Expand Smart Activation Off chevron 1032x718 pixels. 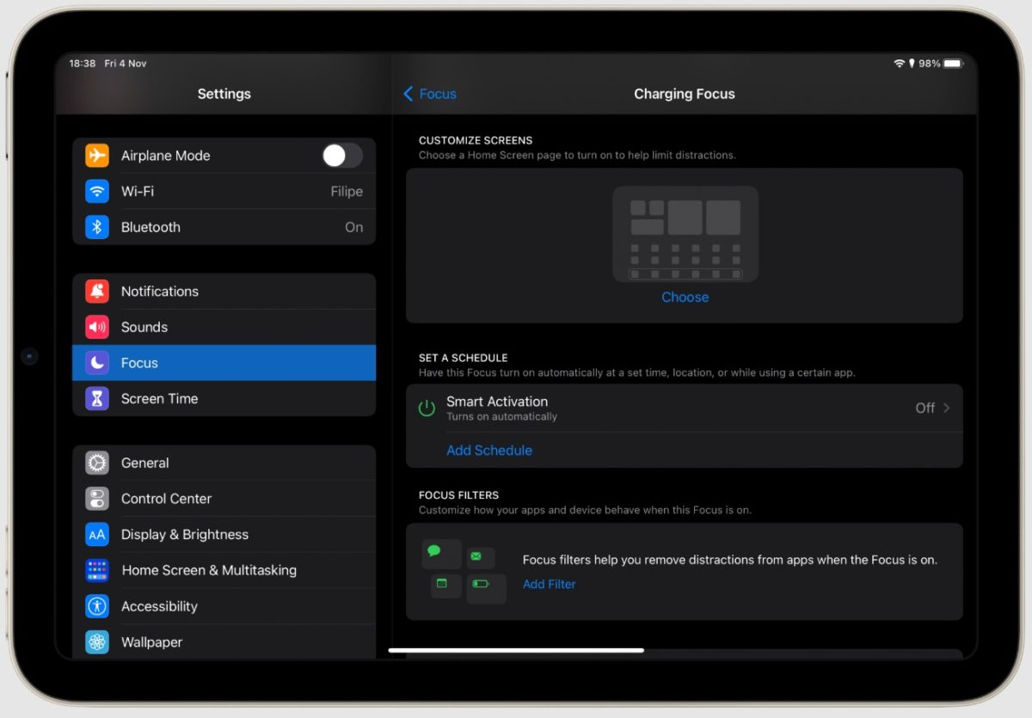click(946, 408)
